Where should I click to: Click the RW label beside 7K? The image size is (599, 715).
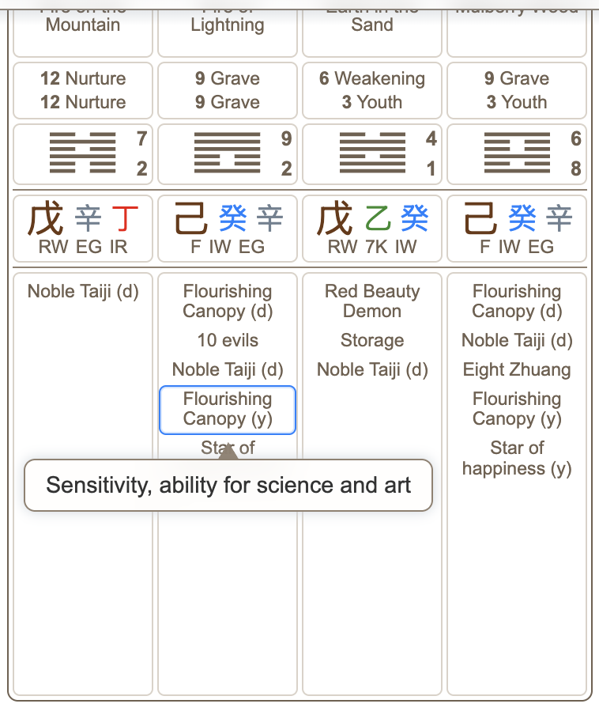tap(342, 247)
